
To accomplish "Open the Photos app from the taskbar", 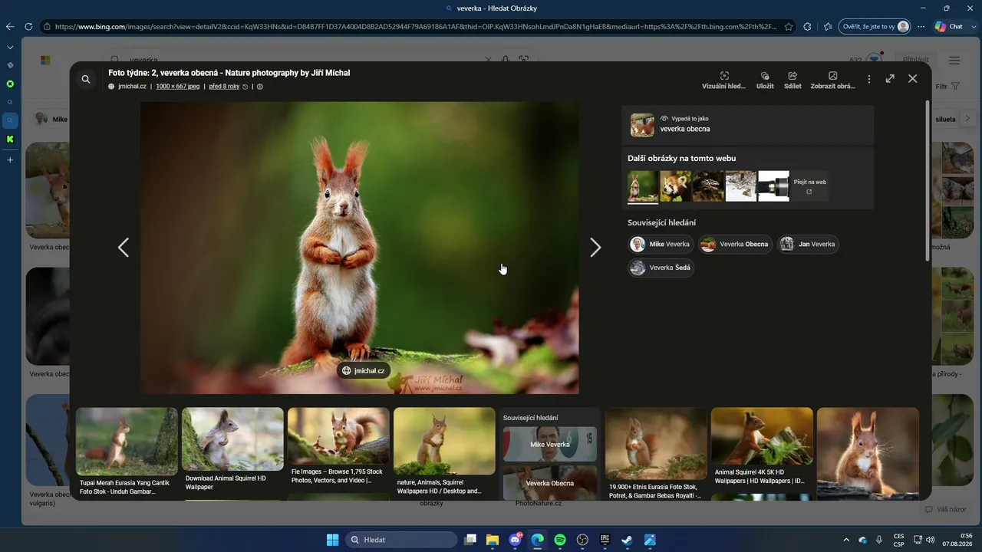I will pyautogui.click(x=650, y=540).
